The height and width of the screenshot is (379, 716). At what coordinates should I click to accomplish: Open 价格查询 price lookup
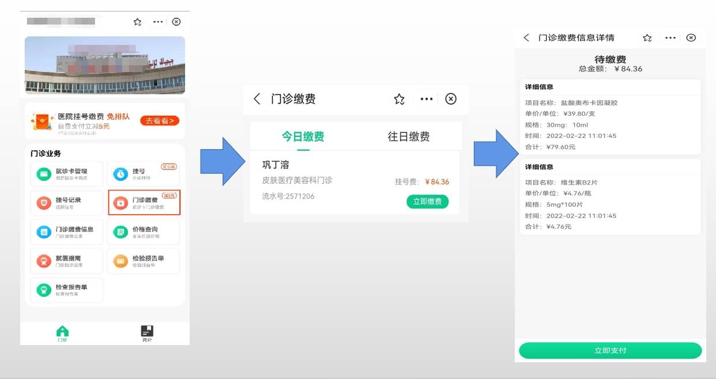[x=143, y=232]
